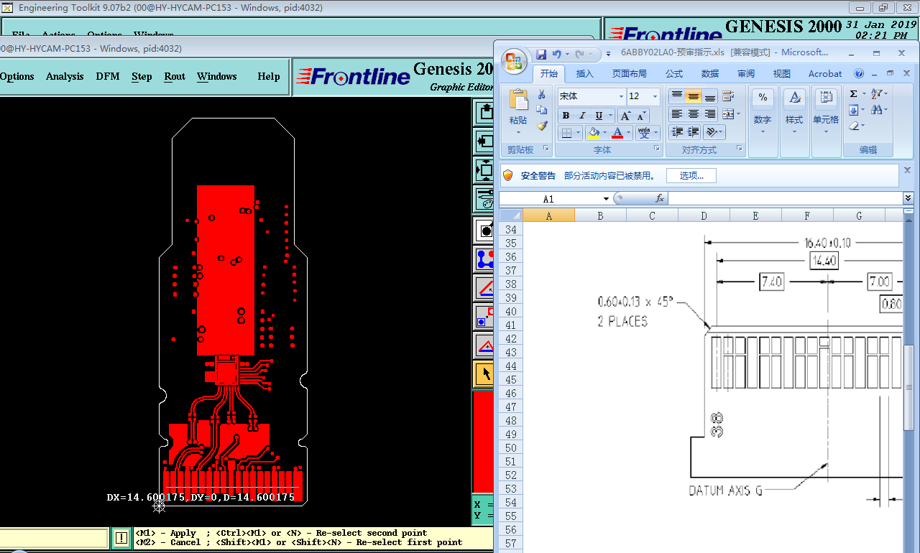
Task: Toggle Wrap Text in Excel
Action: (729, 96)
